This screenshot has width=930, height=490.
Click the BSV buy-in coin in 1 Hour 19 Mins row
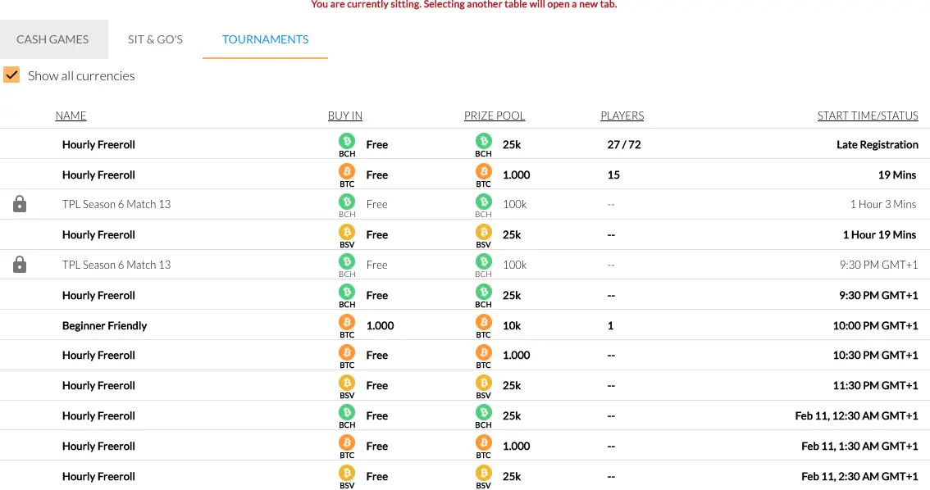(x=347, y=232)
